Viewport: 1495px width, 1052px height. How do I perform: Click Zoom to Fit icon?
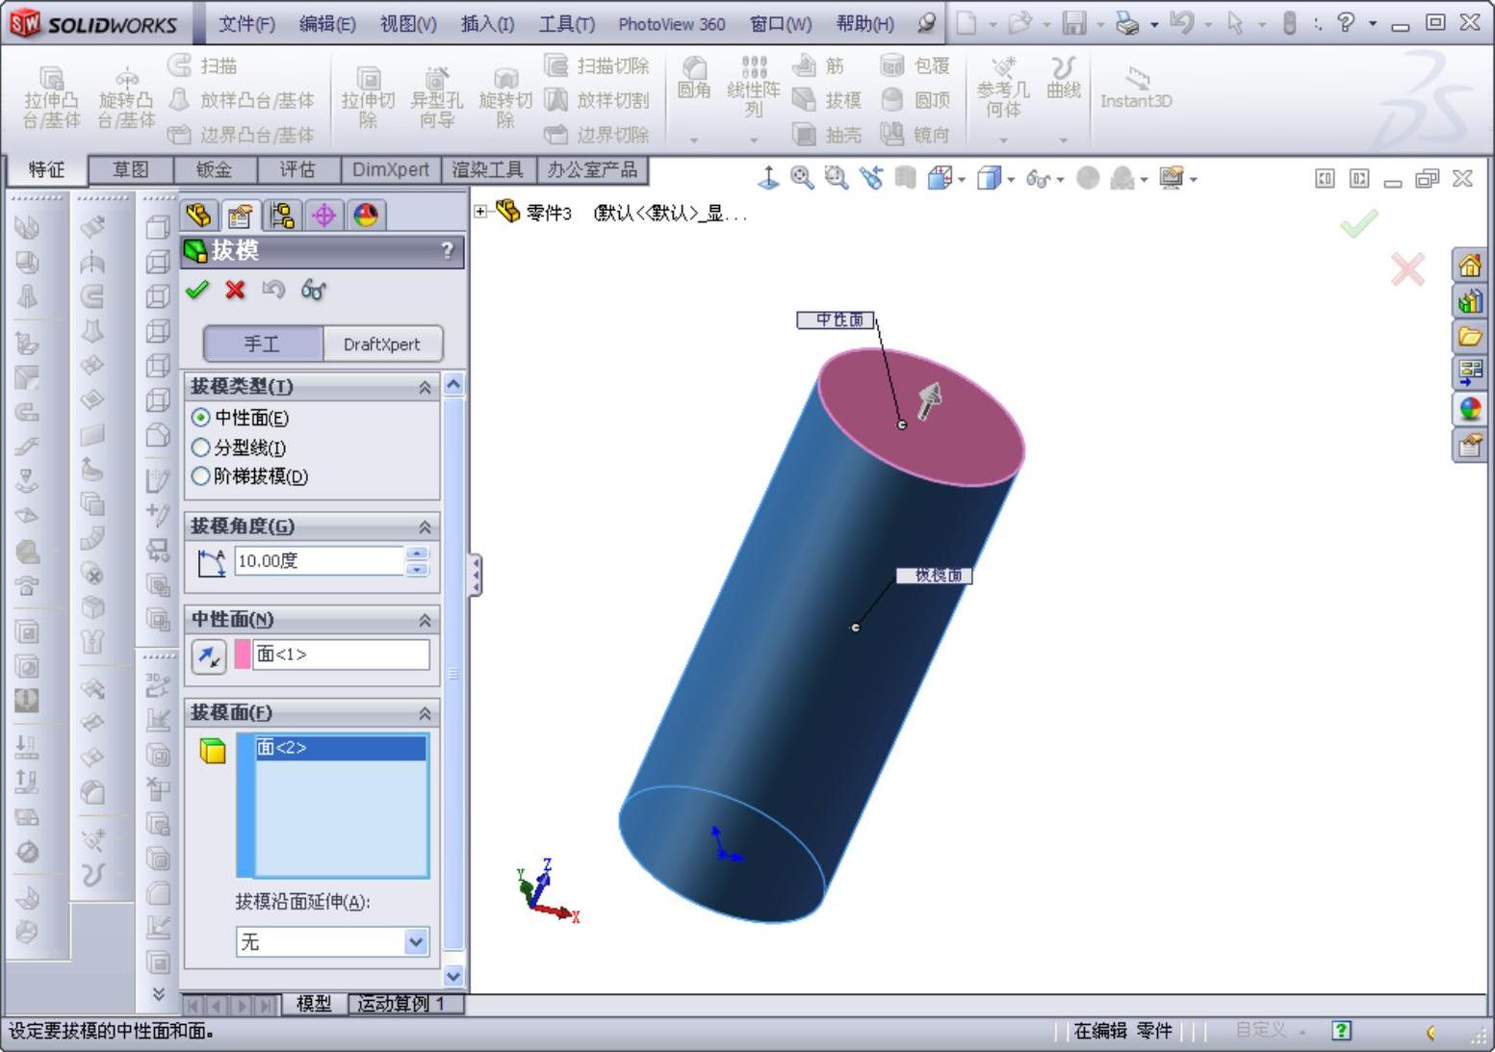802,177
